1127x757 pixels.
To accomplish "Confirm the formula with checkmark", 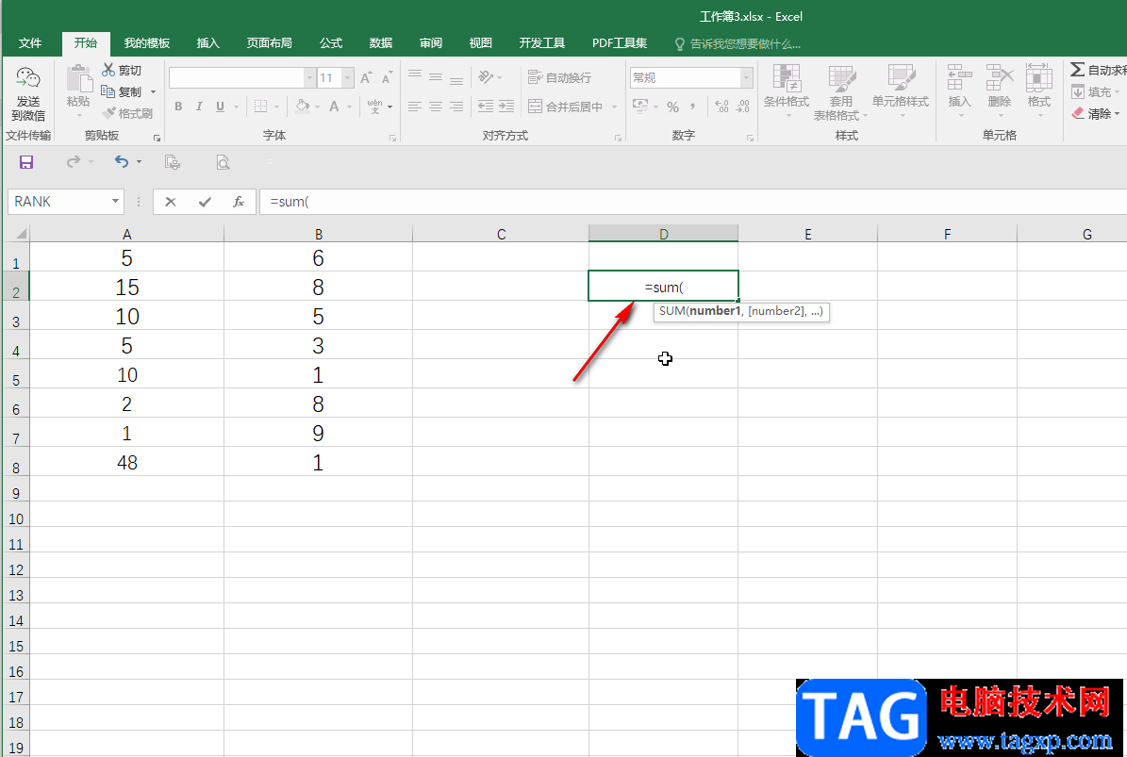I will pyautogui.click(x=205, y=202).
